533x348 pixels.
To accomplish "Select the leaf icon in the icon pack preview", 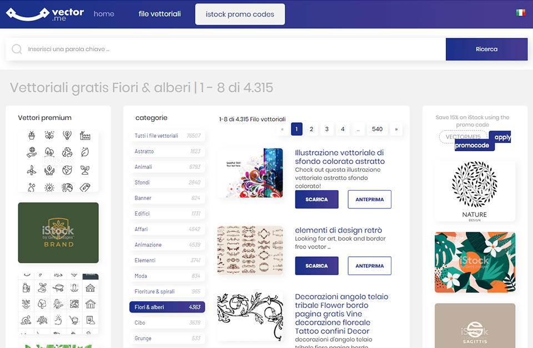I will [85, 152].
